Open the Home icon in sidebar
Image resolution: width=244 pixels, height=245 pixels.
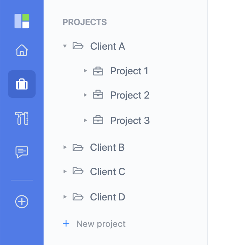tap(22, 50)
